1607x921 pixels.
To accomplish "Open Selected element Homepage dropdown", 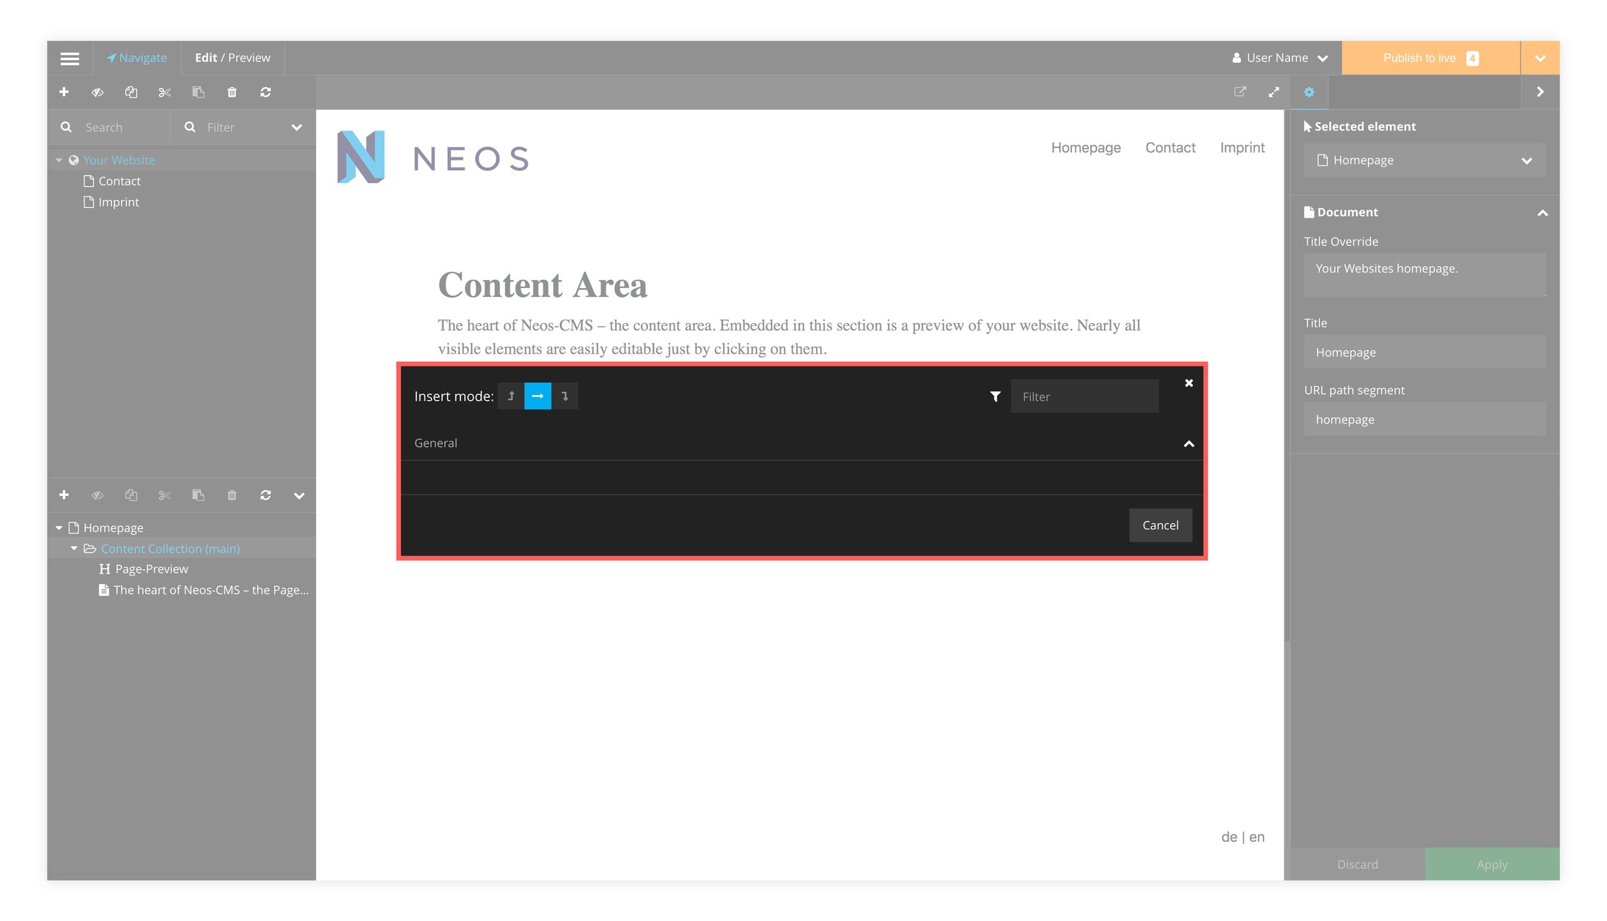I will click(x=1424, y=160).
